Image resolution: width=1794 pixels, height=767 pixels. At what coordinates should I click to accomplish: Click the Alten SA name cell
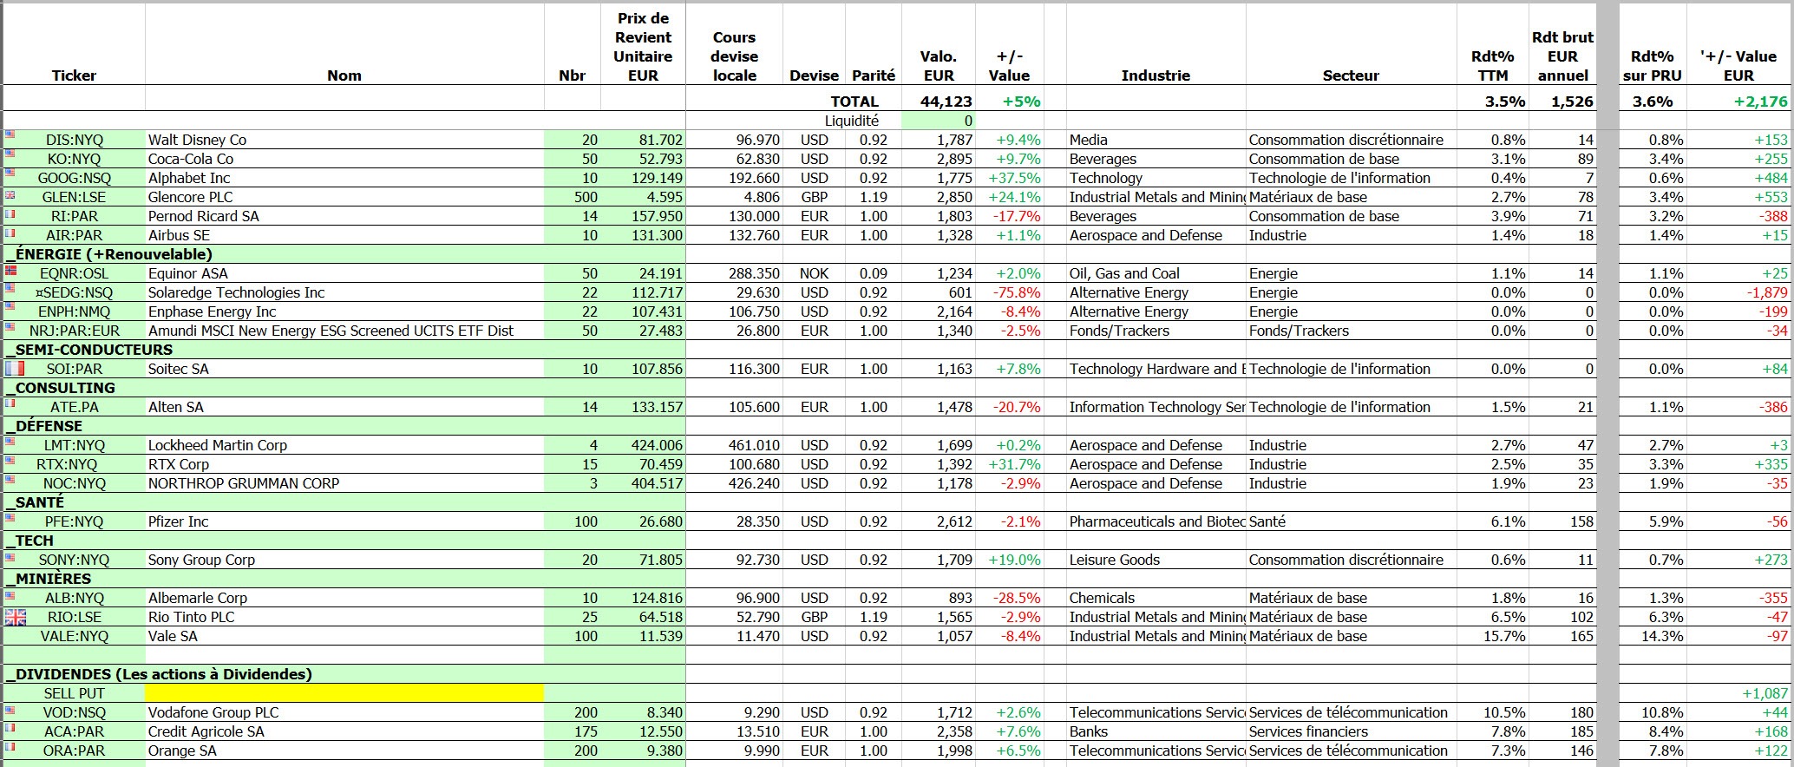coord(344,407)
